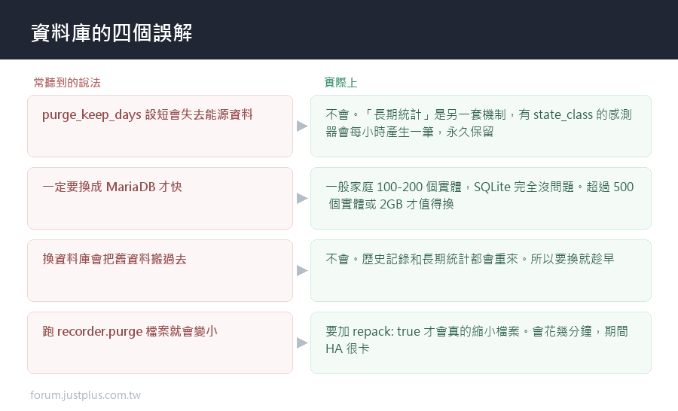
Task: Select the 一定要換成 MariaDB 才快 card
Action: pos(160,199)
